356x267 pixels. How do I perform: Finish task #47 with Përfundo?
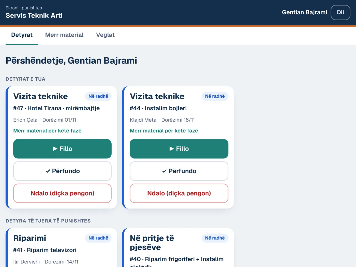tap(62, 171)
